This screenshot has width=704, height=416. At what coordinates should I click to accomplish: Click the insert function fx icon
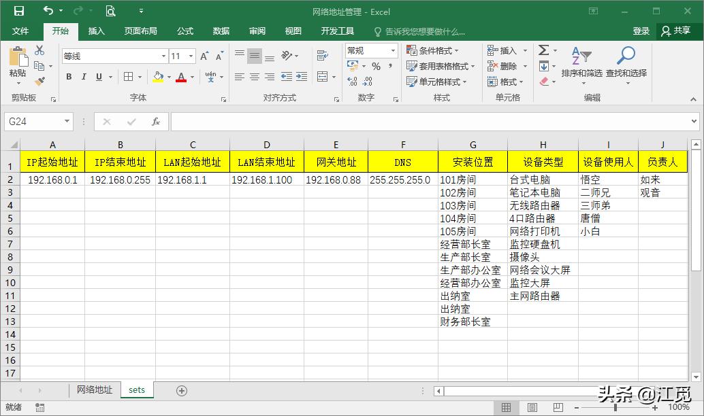tap(155, 122)
